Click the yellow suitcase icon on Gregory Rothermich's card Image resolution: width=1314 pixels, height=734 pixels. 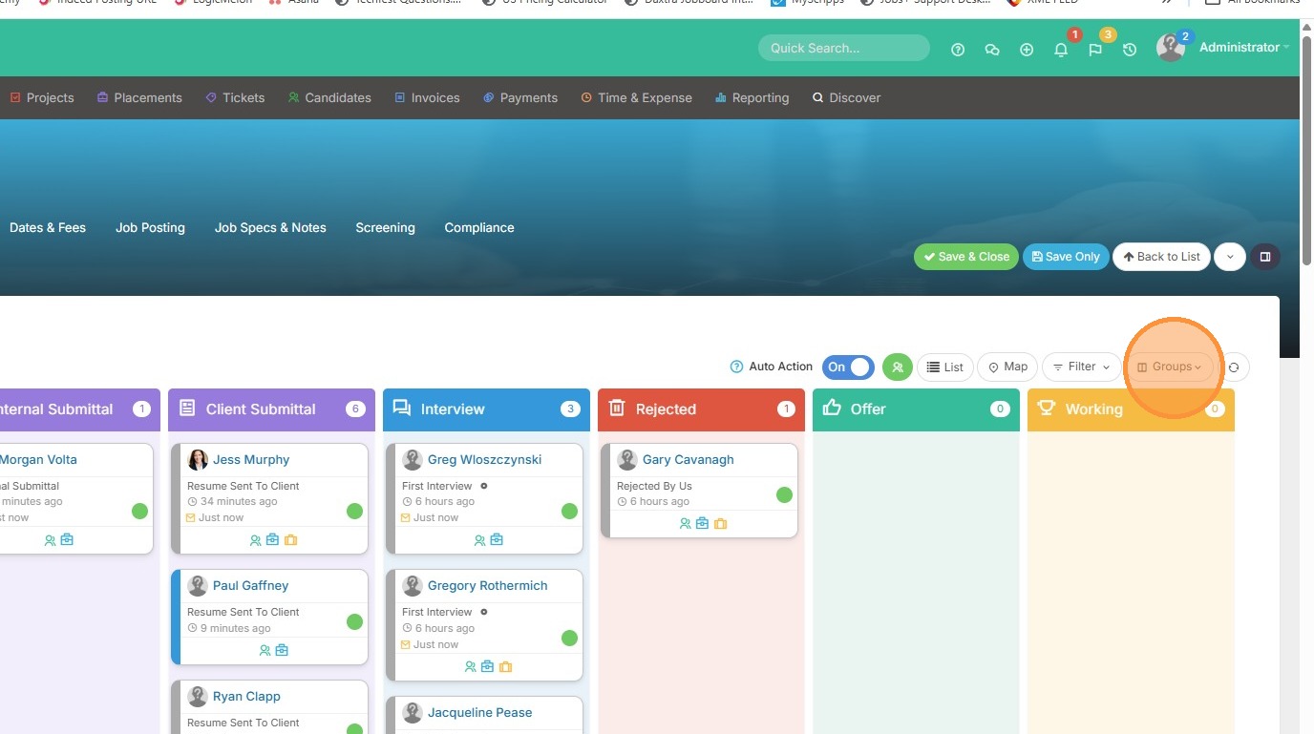[506, 667]
